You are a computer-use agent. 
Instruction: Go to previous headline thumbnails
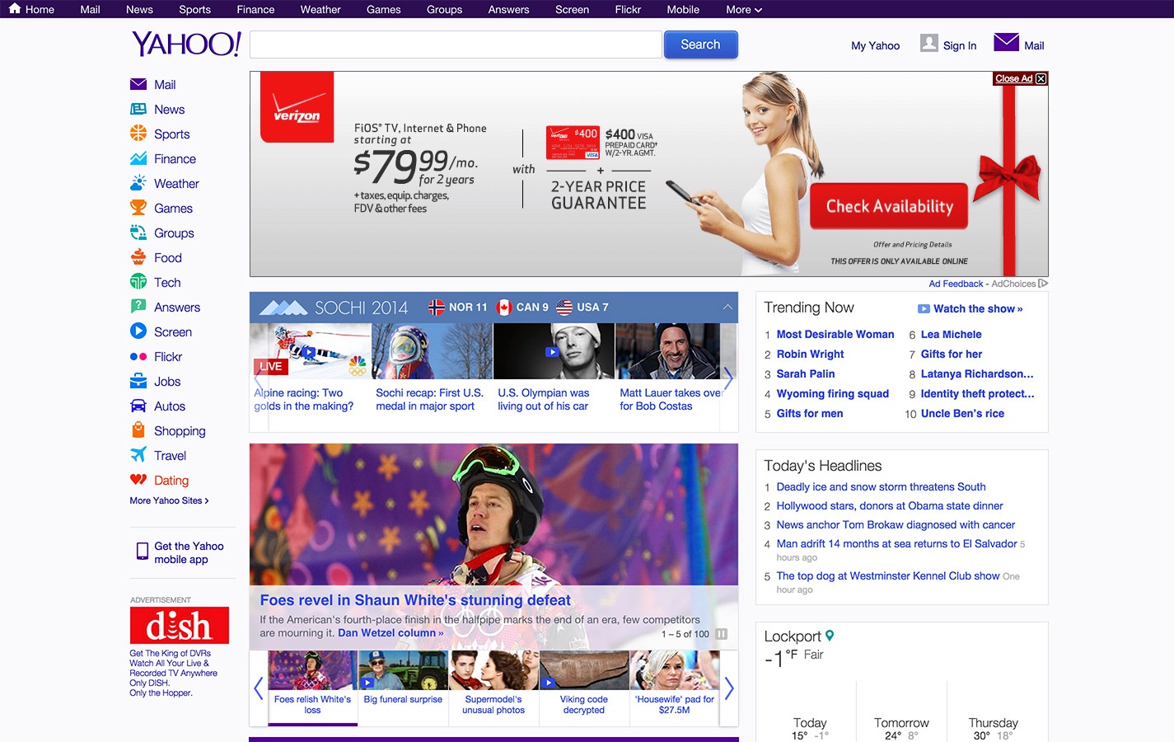click(x=259, y=688)
